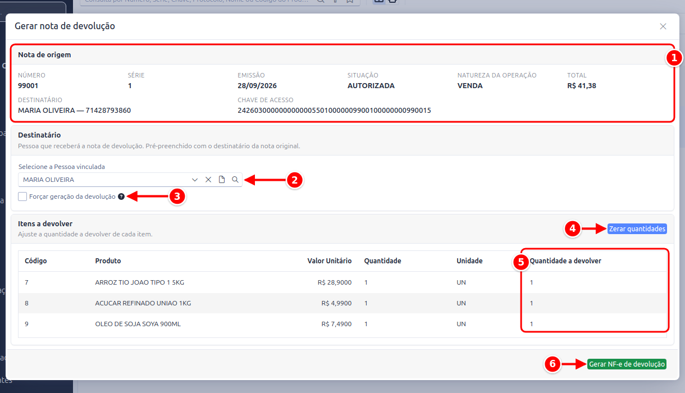Click the help icon next to Forçar geração
The width and height of the screenshot is (685, 393).
click(x=121, y=196)
